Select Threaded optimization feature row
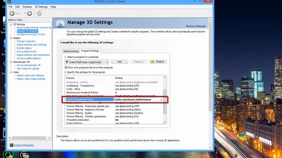The width and height of the screenshot is (282, 158). [114, 120]
